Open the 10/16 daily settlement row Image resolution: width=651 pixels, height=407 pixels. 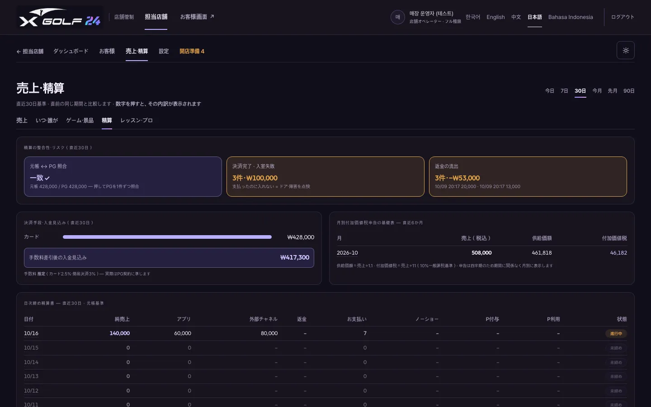coord(325,333)
